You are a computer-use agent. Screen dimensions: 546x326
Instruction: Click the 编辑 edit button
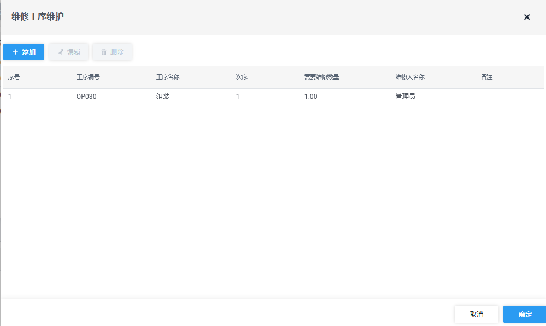click(x=69, y=52)
